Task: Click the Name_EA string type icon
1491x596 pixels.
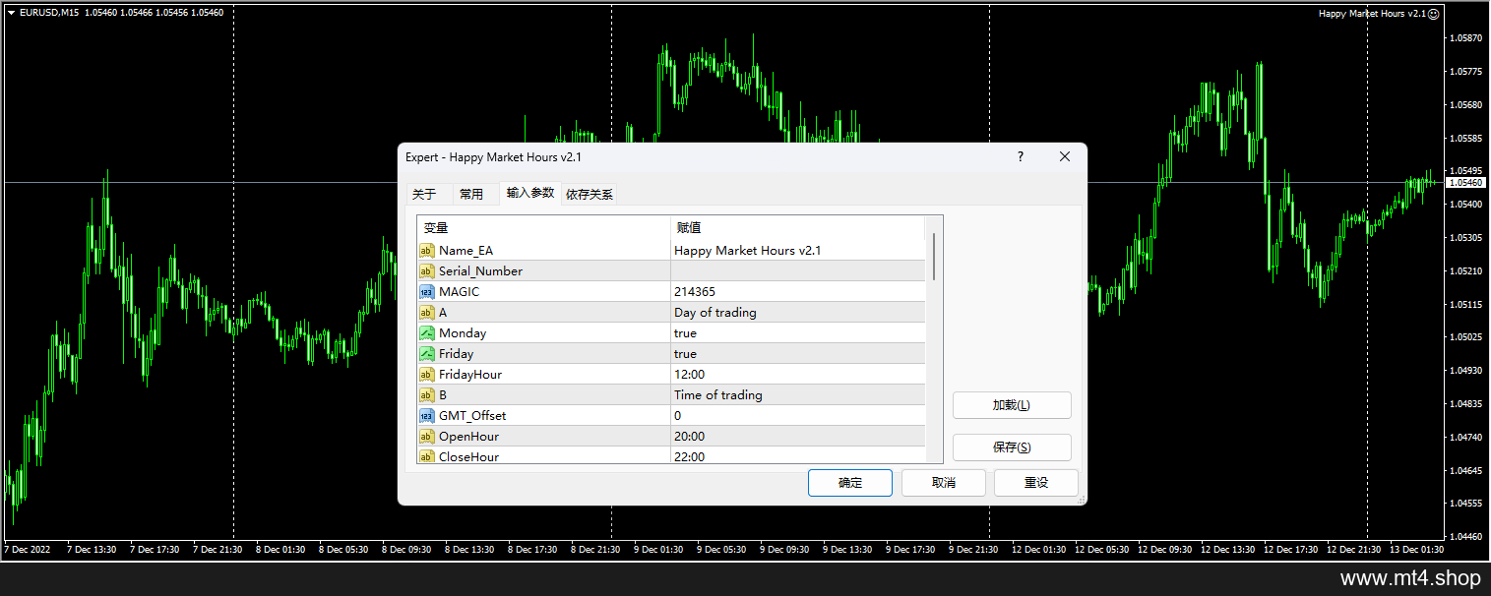Action: 426,251
